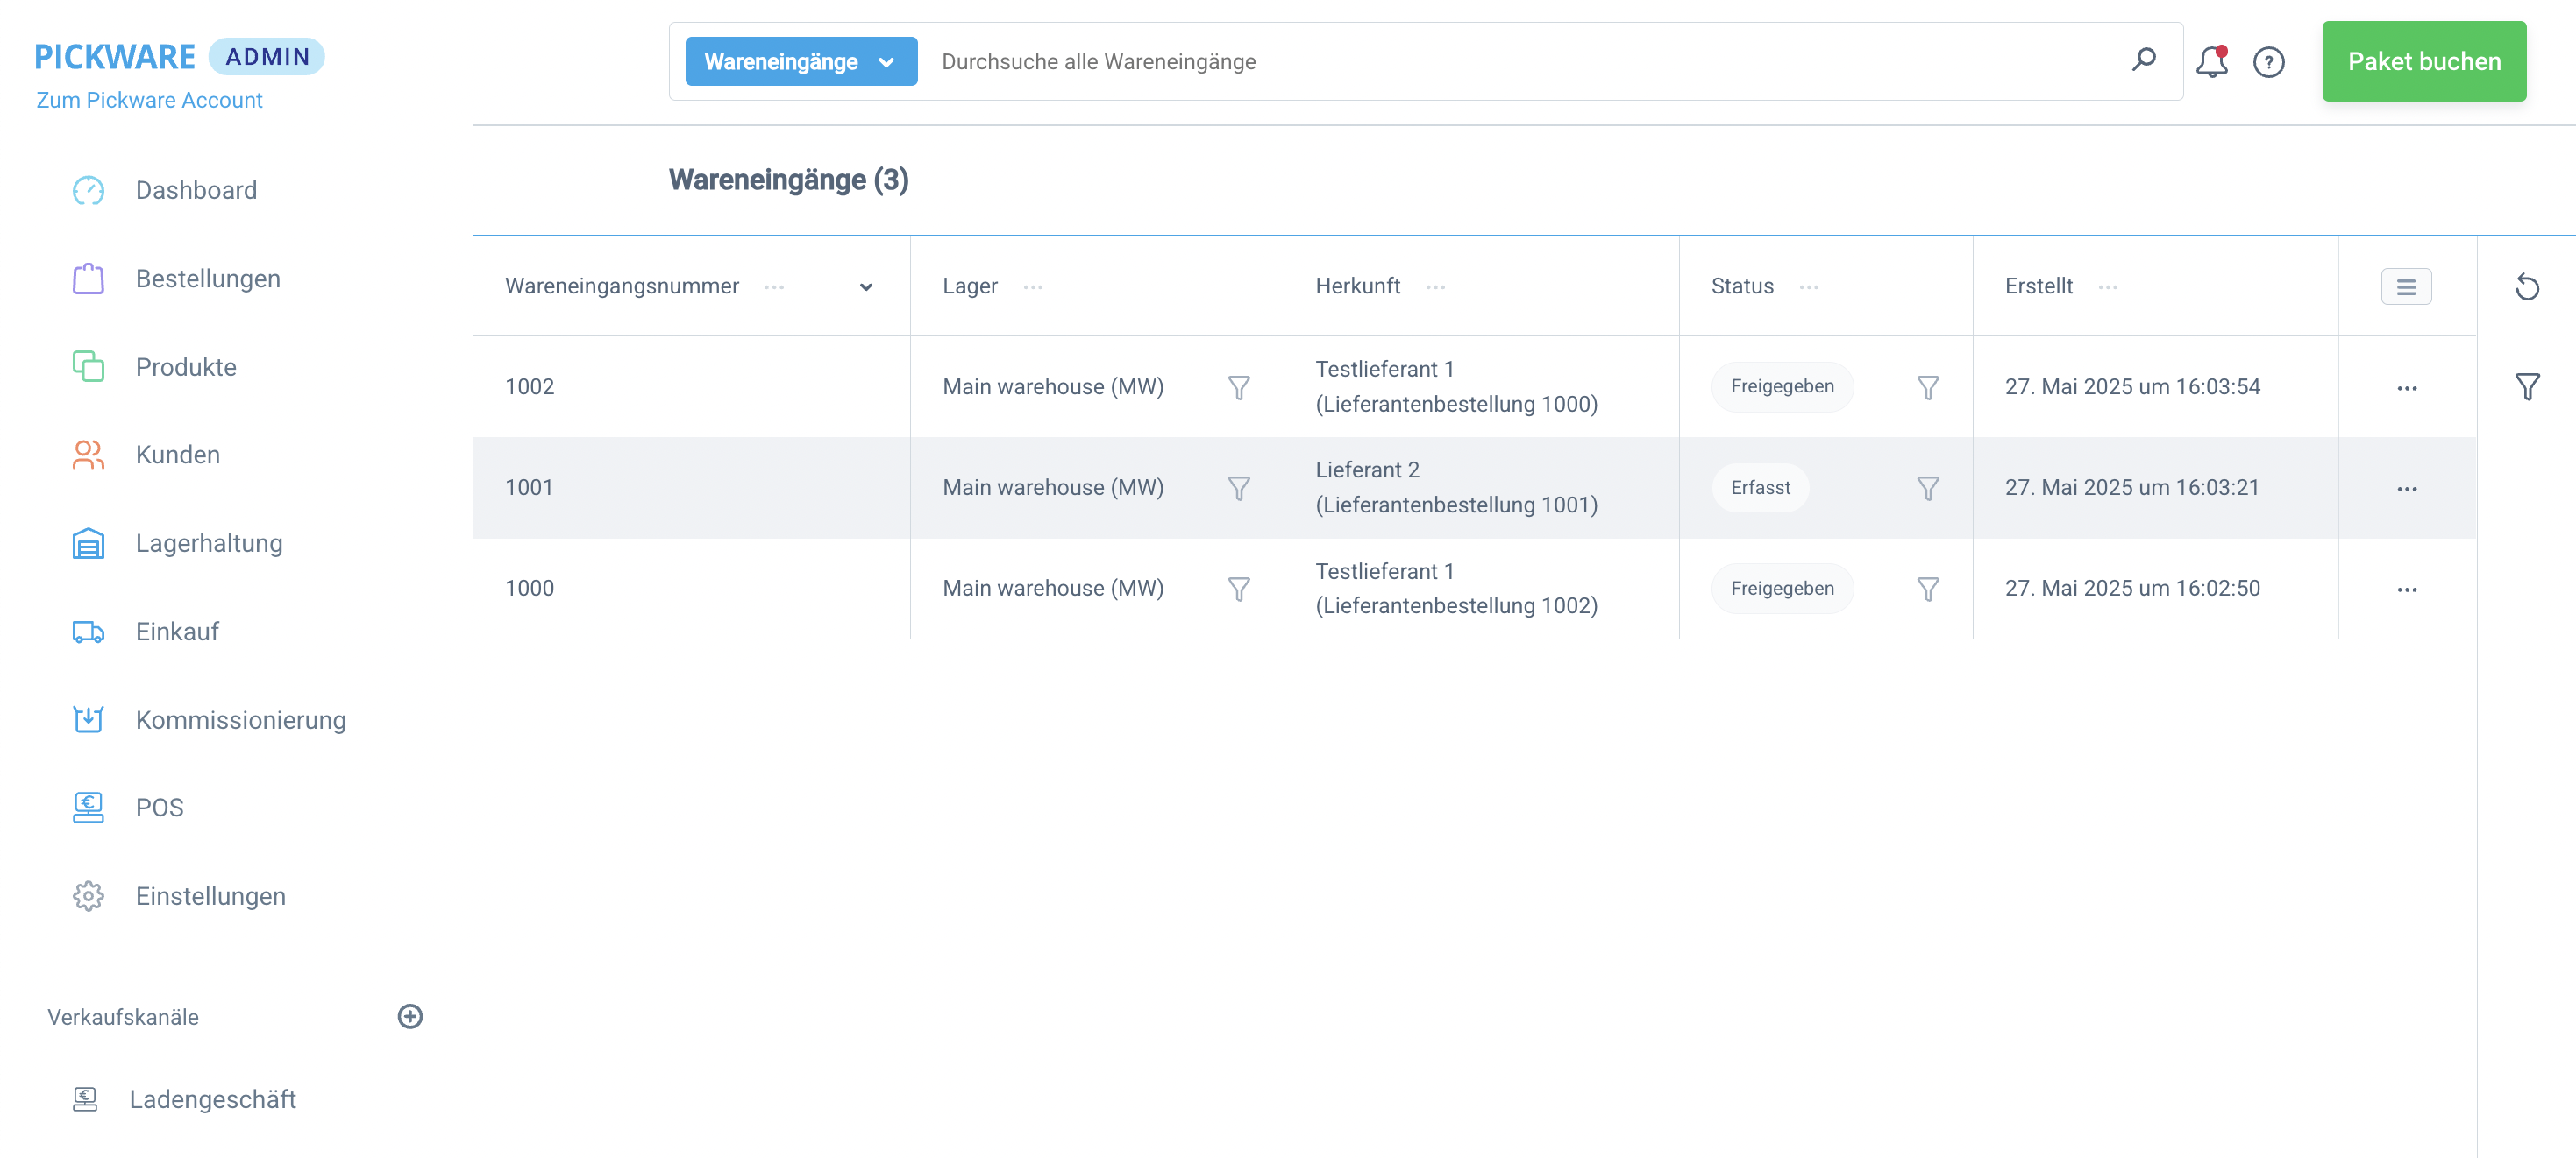Screen dimensions: 2576x1158
Task: Filter by Freigegeben status in row 1002
Action: [1927, 388]
